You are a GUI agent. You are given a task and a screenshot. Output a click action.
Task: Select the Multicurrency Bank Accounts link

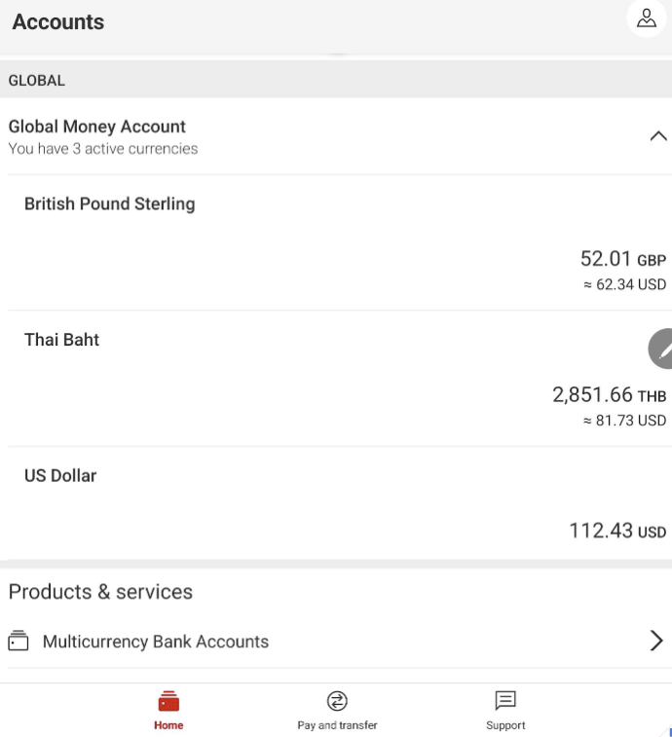156,642
